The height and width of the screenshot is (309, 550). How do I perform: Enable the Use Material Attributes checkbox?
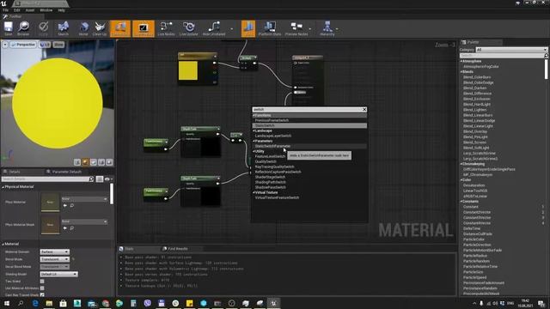click(42, 288)
